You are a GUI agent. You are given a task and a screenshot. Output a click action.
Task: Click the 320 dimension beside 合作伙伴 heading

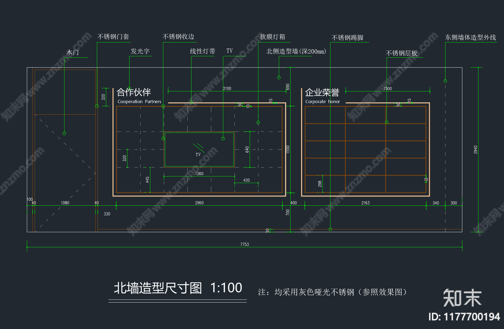tap(103, 97)
